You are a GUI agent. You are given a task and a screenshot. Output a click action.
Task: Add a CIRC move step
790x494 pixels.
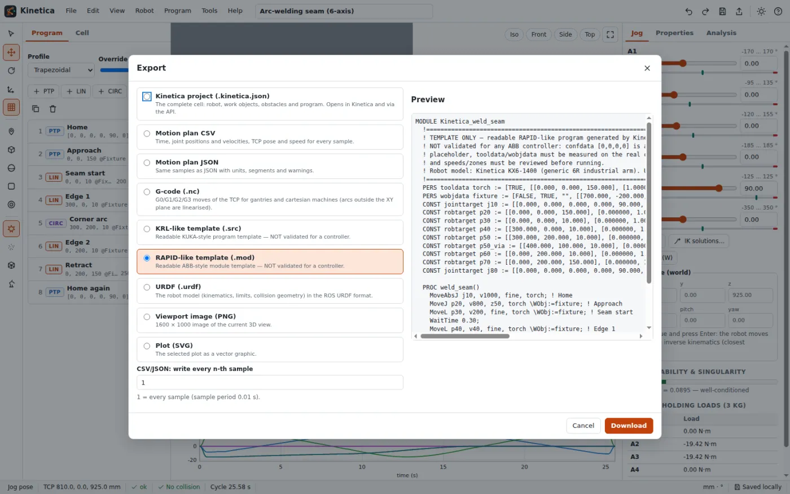coord(109,91)
